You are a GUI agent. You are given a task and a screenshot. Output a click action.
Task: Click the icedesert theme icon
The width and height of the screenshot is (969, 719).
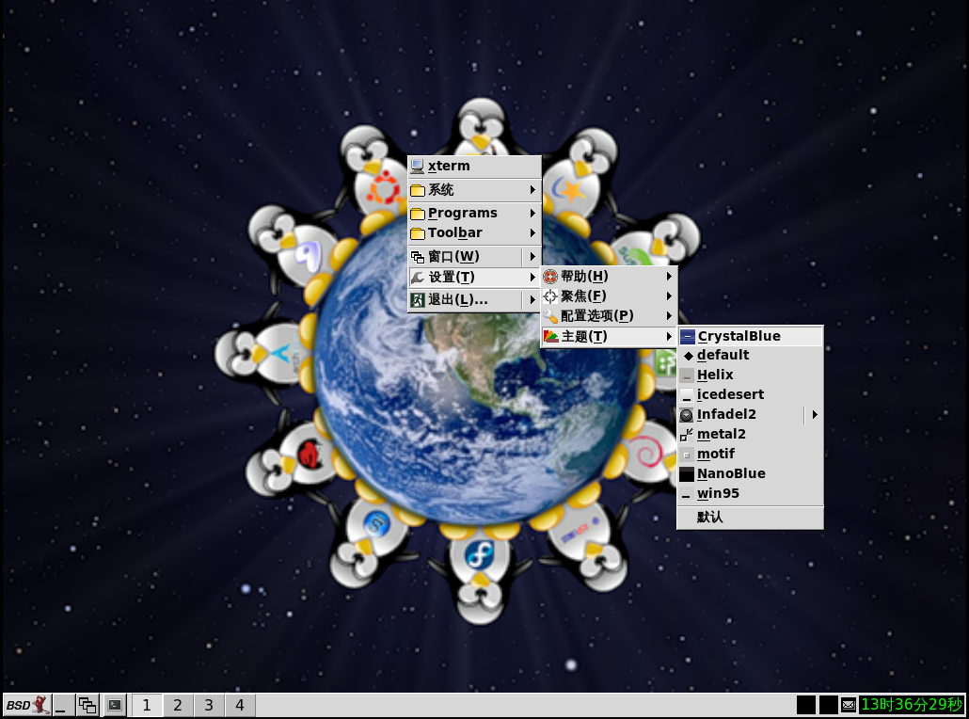(687, 395)
